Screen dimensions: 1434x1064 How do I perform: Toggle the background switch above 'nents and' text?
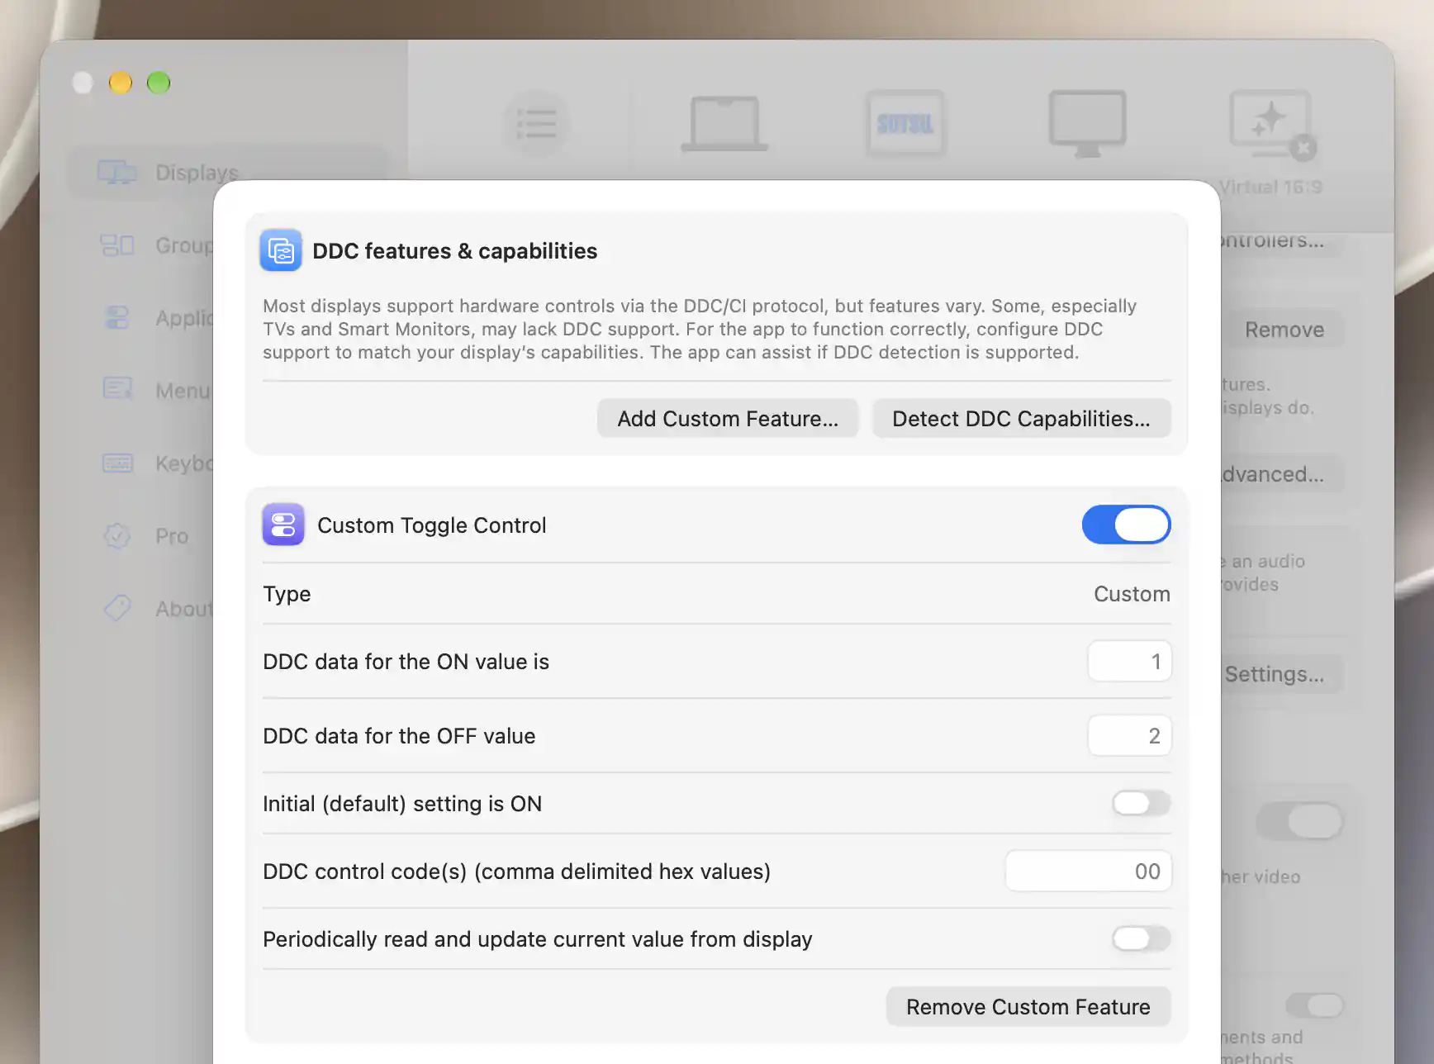click(x=1315, y=1005)
